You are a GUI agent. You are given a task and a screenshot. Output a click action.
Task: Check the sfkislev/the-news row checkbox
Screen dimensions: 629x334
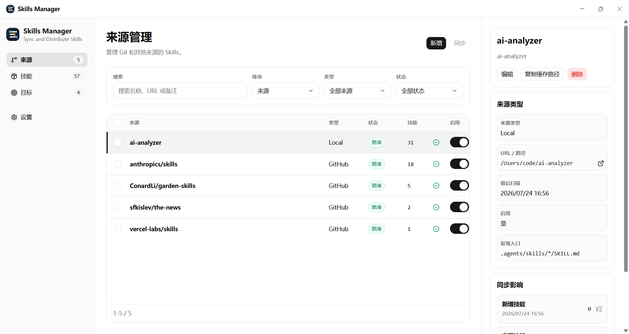(118, 207)
